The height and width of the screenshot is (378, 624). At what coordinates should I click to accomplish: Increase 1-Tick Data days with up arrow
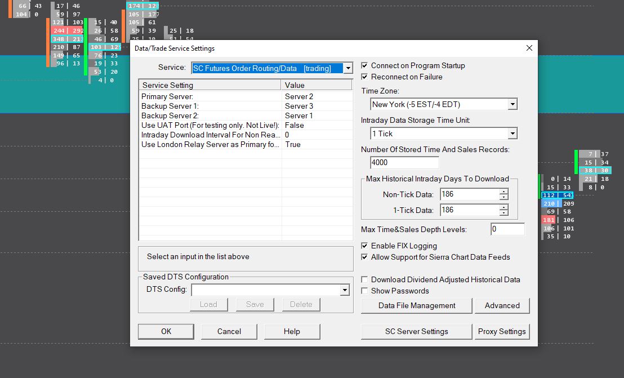(x=503, y=207)
